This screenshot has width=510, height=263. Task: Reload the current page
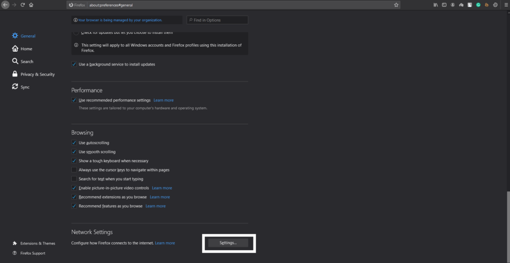[22, 5]
